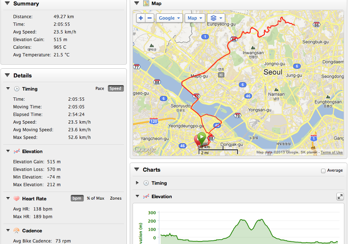This screenshot has width=348, height=244.
Task: Click the Elapsed Time value 2:54:24
Action: click(76, 115)
